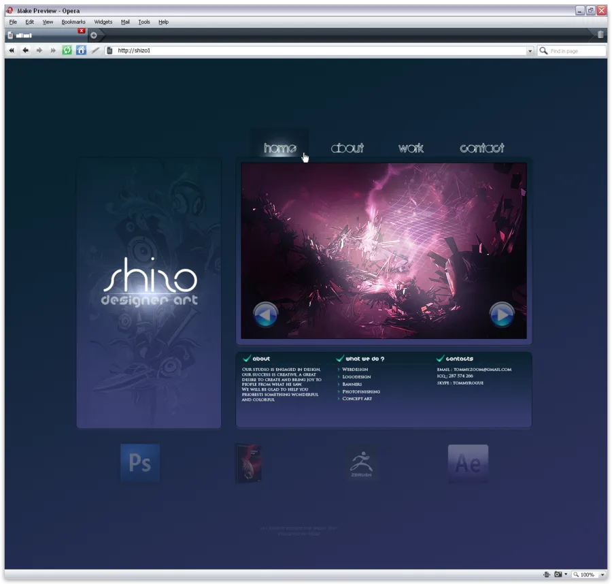The width and height of the screenshot is (612, 584).
Task: Close the current tab with red X
Action: pos(82,31)
